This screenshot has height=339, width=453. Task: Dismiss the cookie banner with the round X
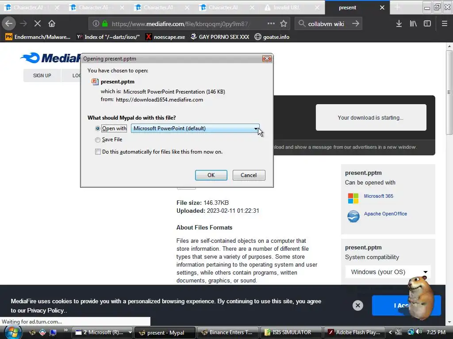[x=357, y=305]
